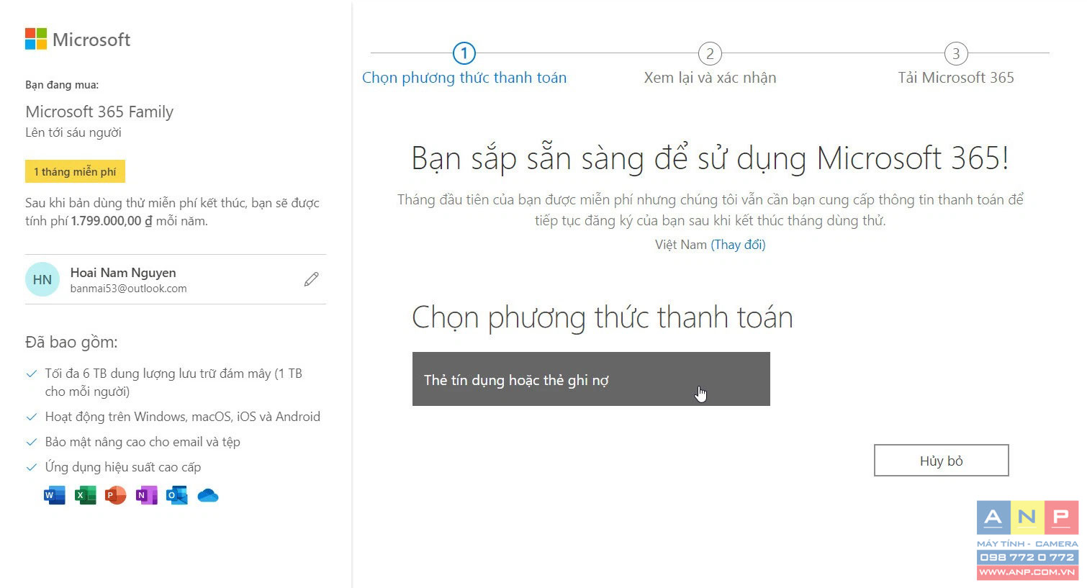
Task: Select 'Xem lại và xác nhận' step label
Action: pyautogui.click(x=710, y=78)
